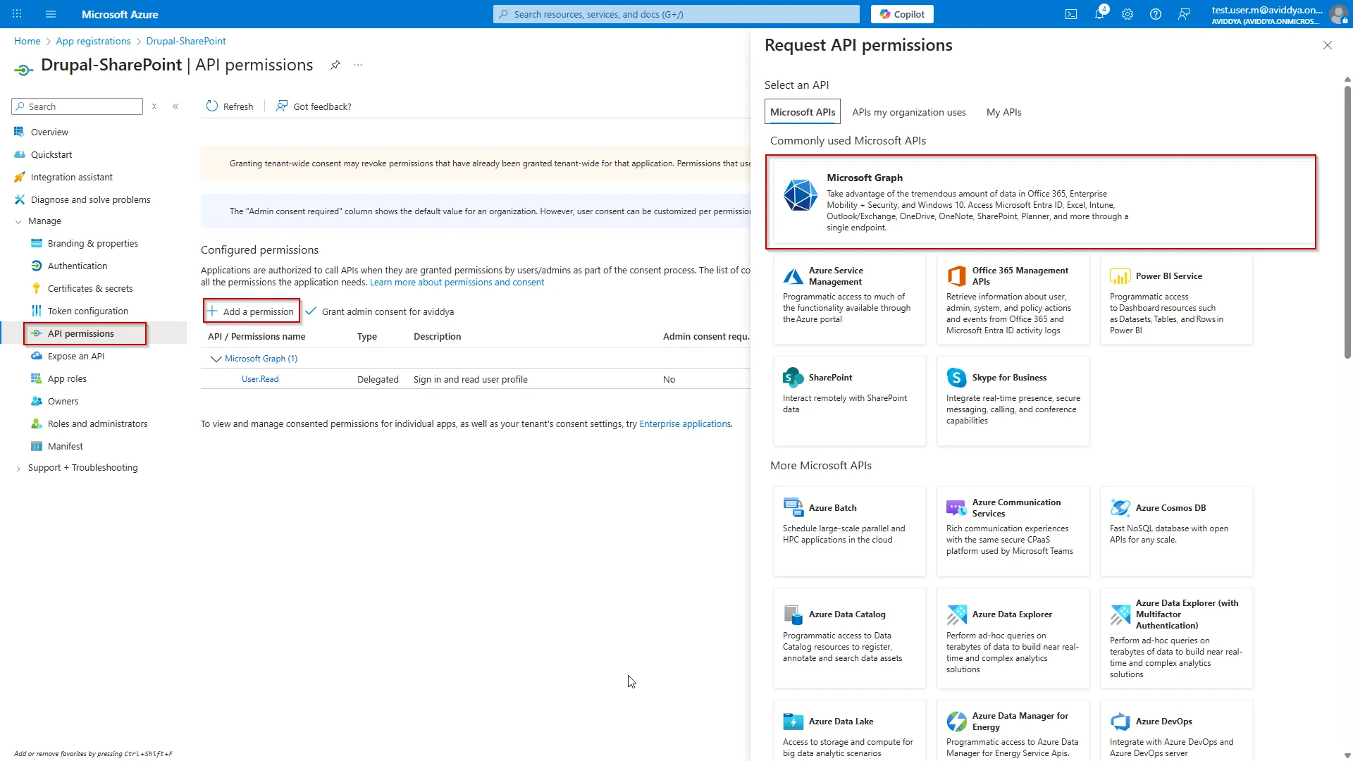This screenshot has width=1353, height=761.
Task: Select the Office 365 Management APIs tile
Action: 1013,299
